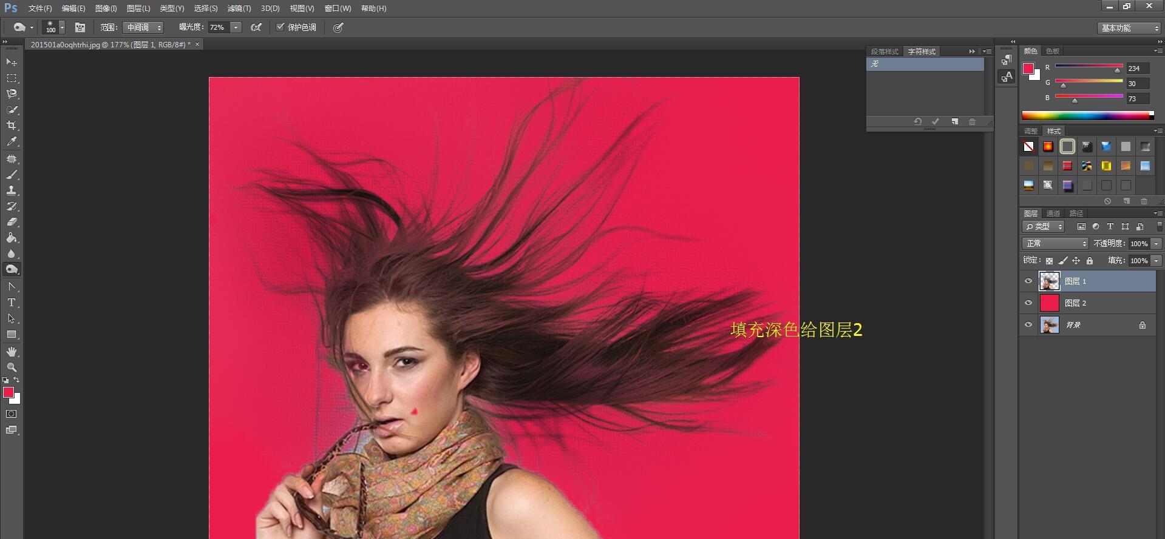Image resolution: width=1165 pixels, height=539 pixels.
Task: Select the Paint Bucket tool
Action: click(12, 238)
